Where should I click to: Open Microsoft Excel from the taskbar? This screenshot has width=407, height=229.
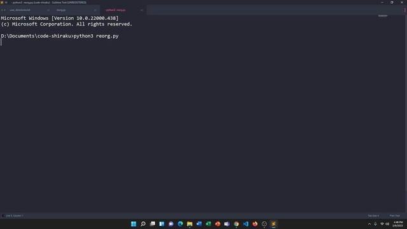pos(209,224)
